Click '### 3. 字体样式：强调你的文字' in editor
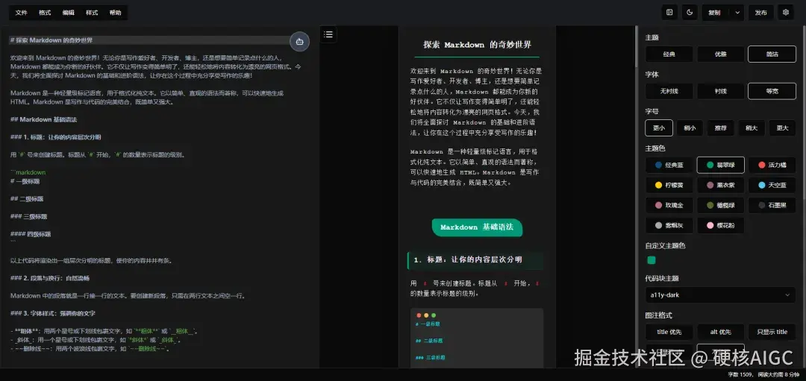 (x=52, y=313)
